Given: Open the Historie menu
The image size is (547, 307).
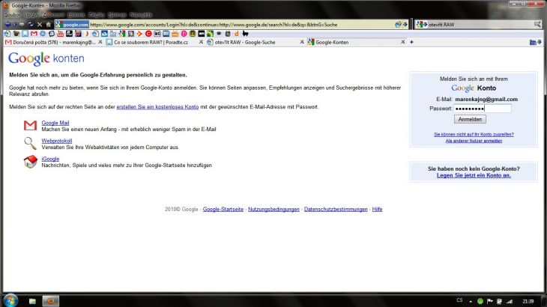Looking at the screenshot, I should point(76,15).
